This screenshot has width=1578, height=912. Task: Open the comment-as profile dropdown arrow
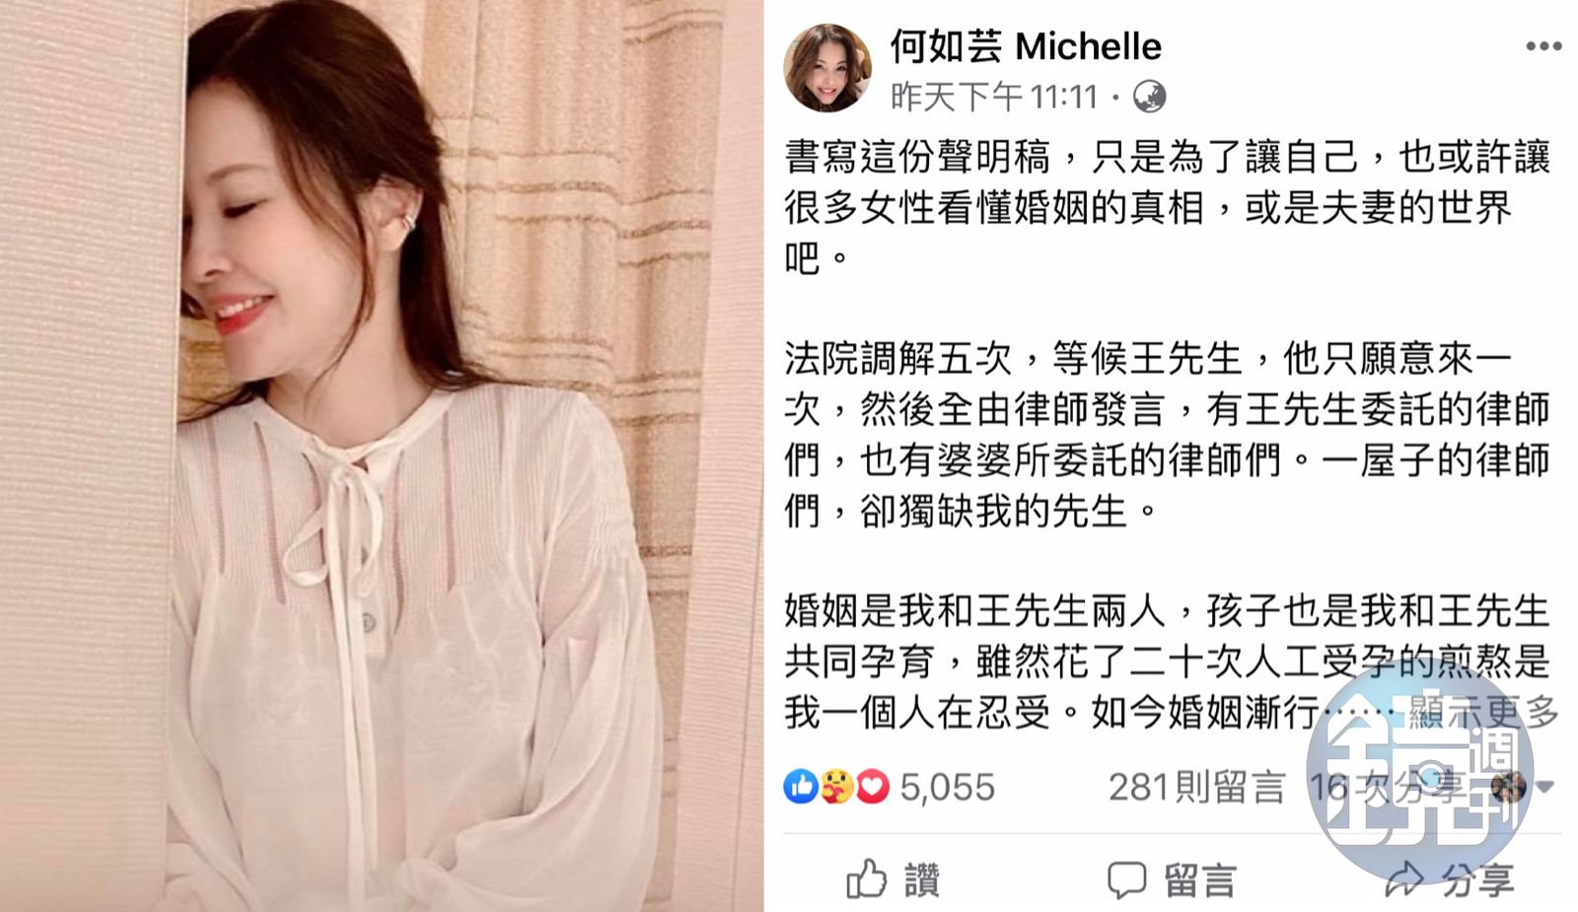pyautogui.click(x=1545, y=787)
